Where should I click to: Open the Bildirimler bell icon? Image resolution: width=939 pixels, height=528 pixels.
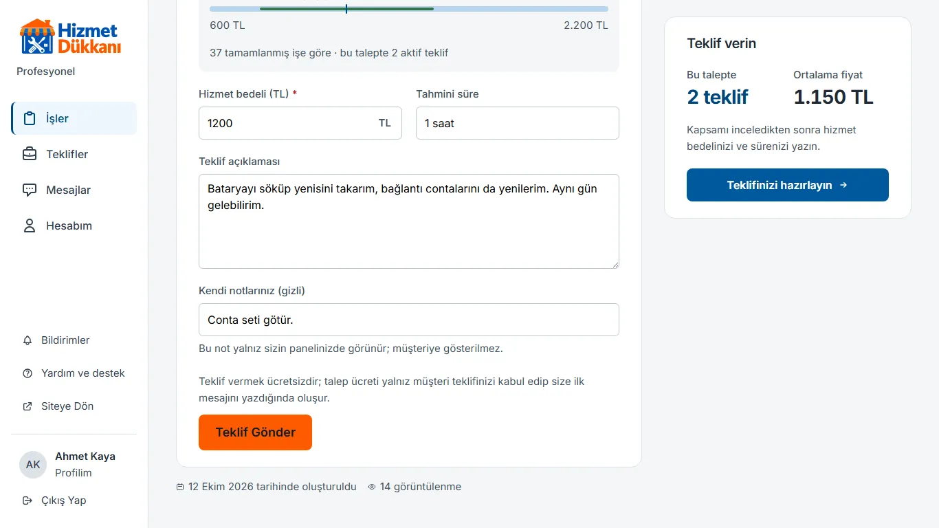pos(27,340)
